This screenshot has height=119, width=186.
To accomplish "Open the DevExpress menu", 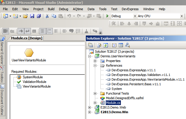I will click(x=130, y=9).
